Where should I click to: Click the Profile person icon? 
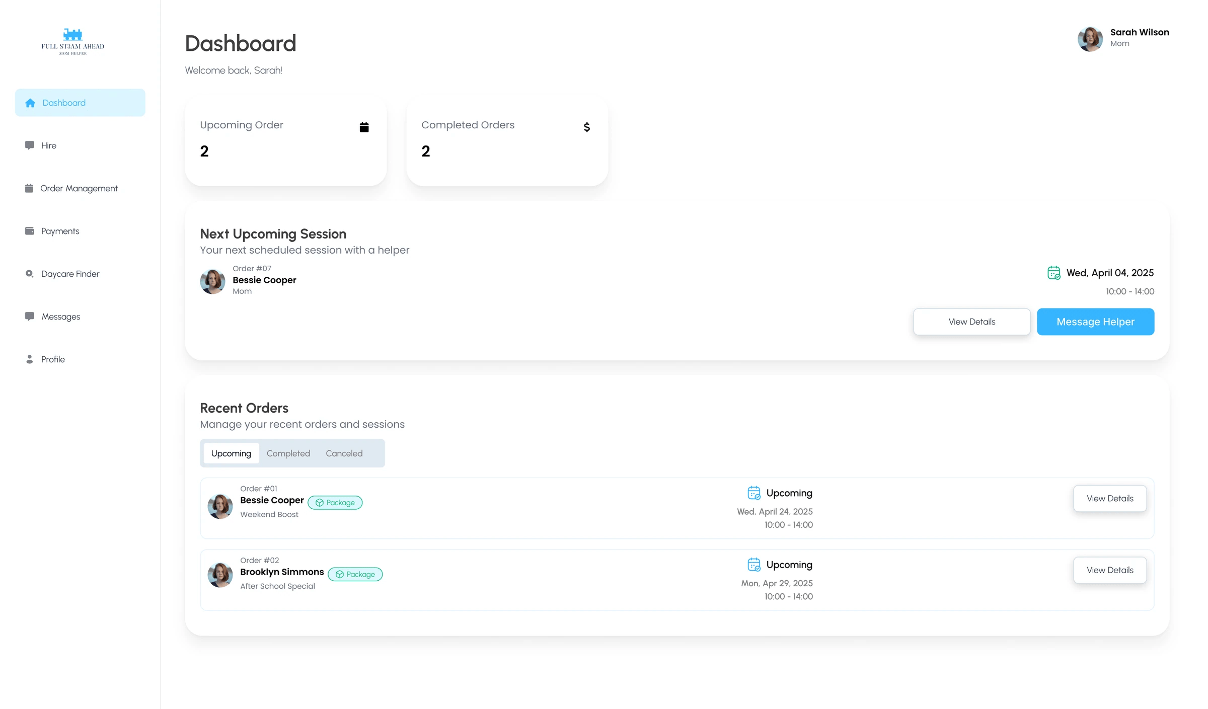click(x=30, y=359)
